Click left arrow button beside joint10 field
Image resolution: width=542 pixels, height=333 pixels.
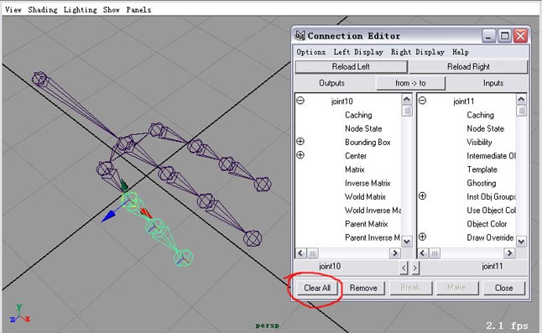tap(404, 268)
